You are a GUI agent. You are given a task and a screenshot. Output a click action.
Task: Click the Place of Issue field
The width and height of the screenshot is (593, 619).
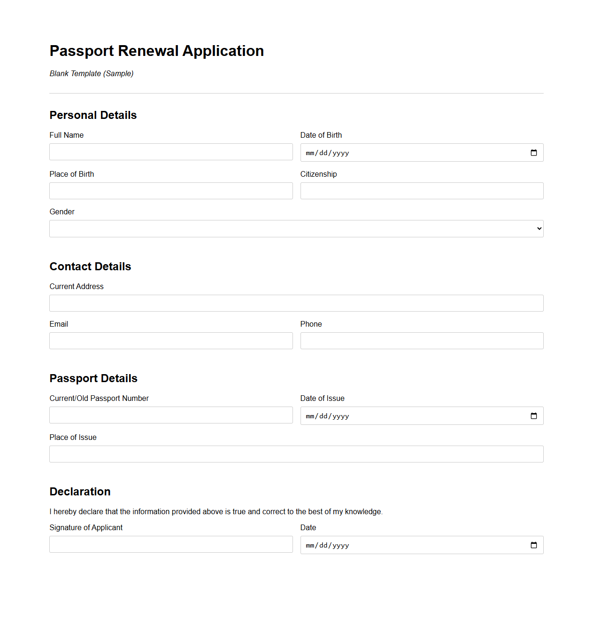point(296,454)
